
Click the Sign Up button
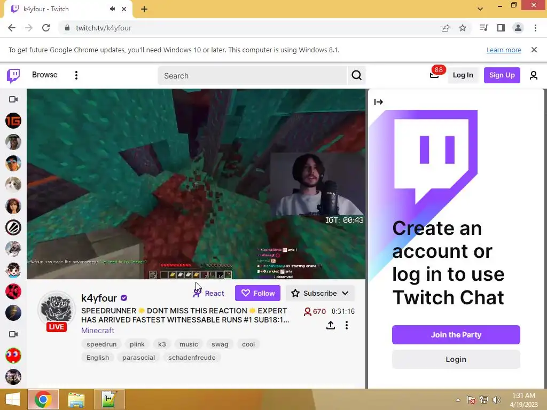point(502,75)
